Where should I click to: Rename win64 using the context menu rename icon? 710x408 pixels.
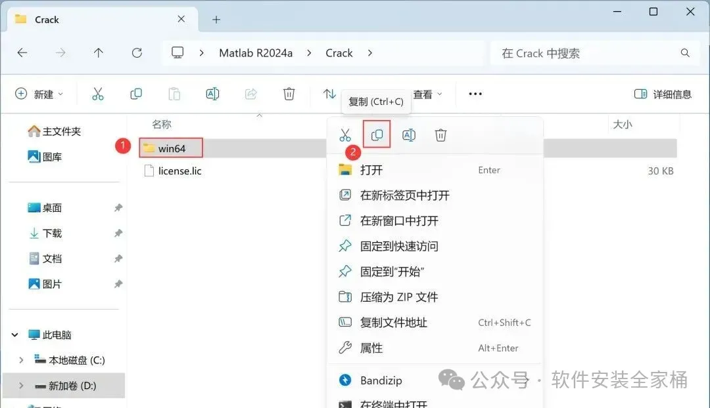coord(409,135)
